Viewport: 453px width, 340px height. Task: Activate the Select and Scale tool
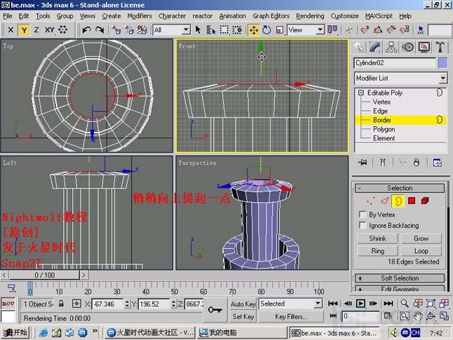click(x=280, y=29)
